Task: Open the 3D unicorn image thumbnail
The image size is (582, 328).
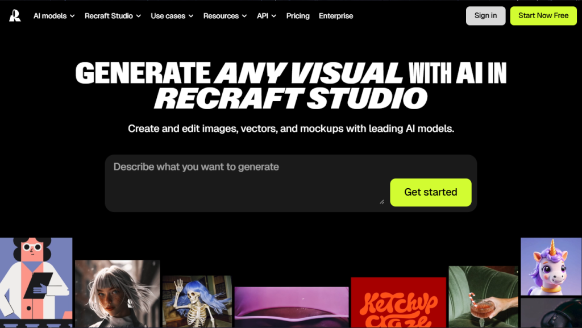Action: coord(551,267)
